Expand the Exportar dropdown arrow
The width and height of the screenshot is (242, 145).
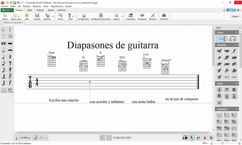pos(53,16)
